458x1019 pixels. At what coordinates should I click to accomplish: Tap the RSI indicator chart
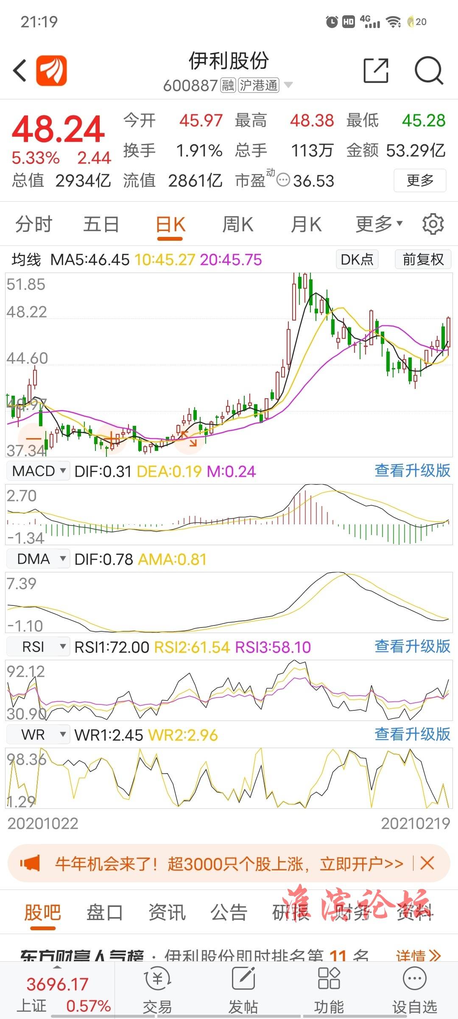229,690
